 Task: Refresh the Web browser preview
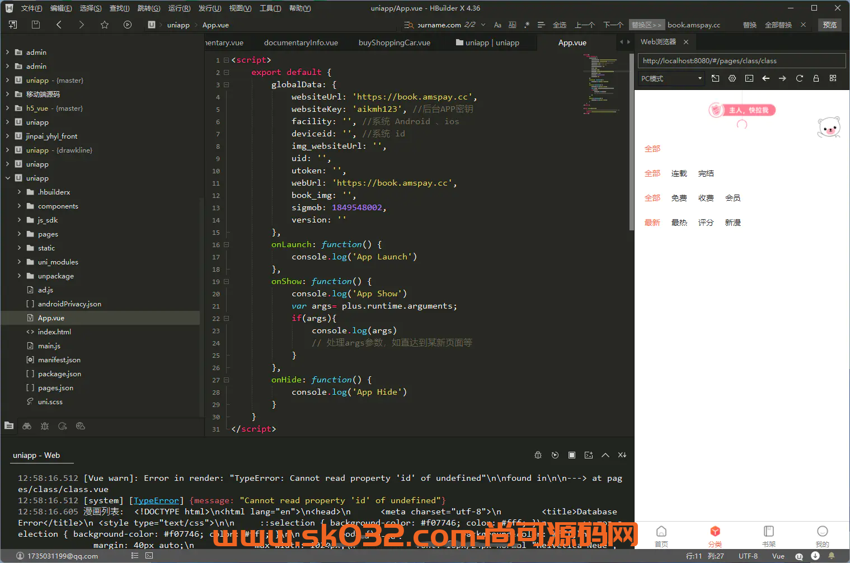(x=799, y=78)
